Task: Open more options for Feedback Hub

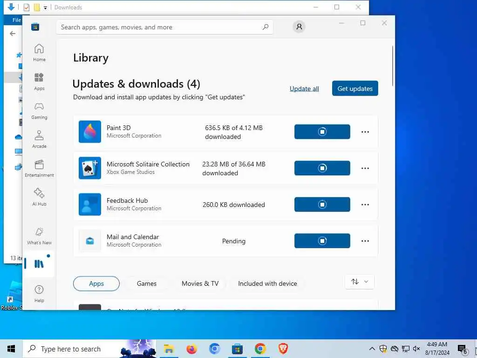Action: click(x=365, y=204)
